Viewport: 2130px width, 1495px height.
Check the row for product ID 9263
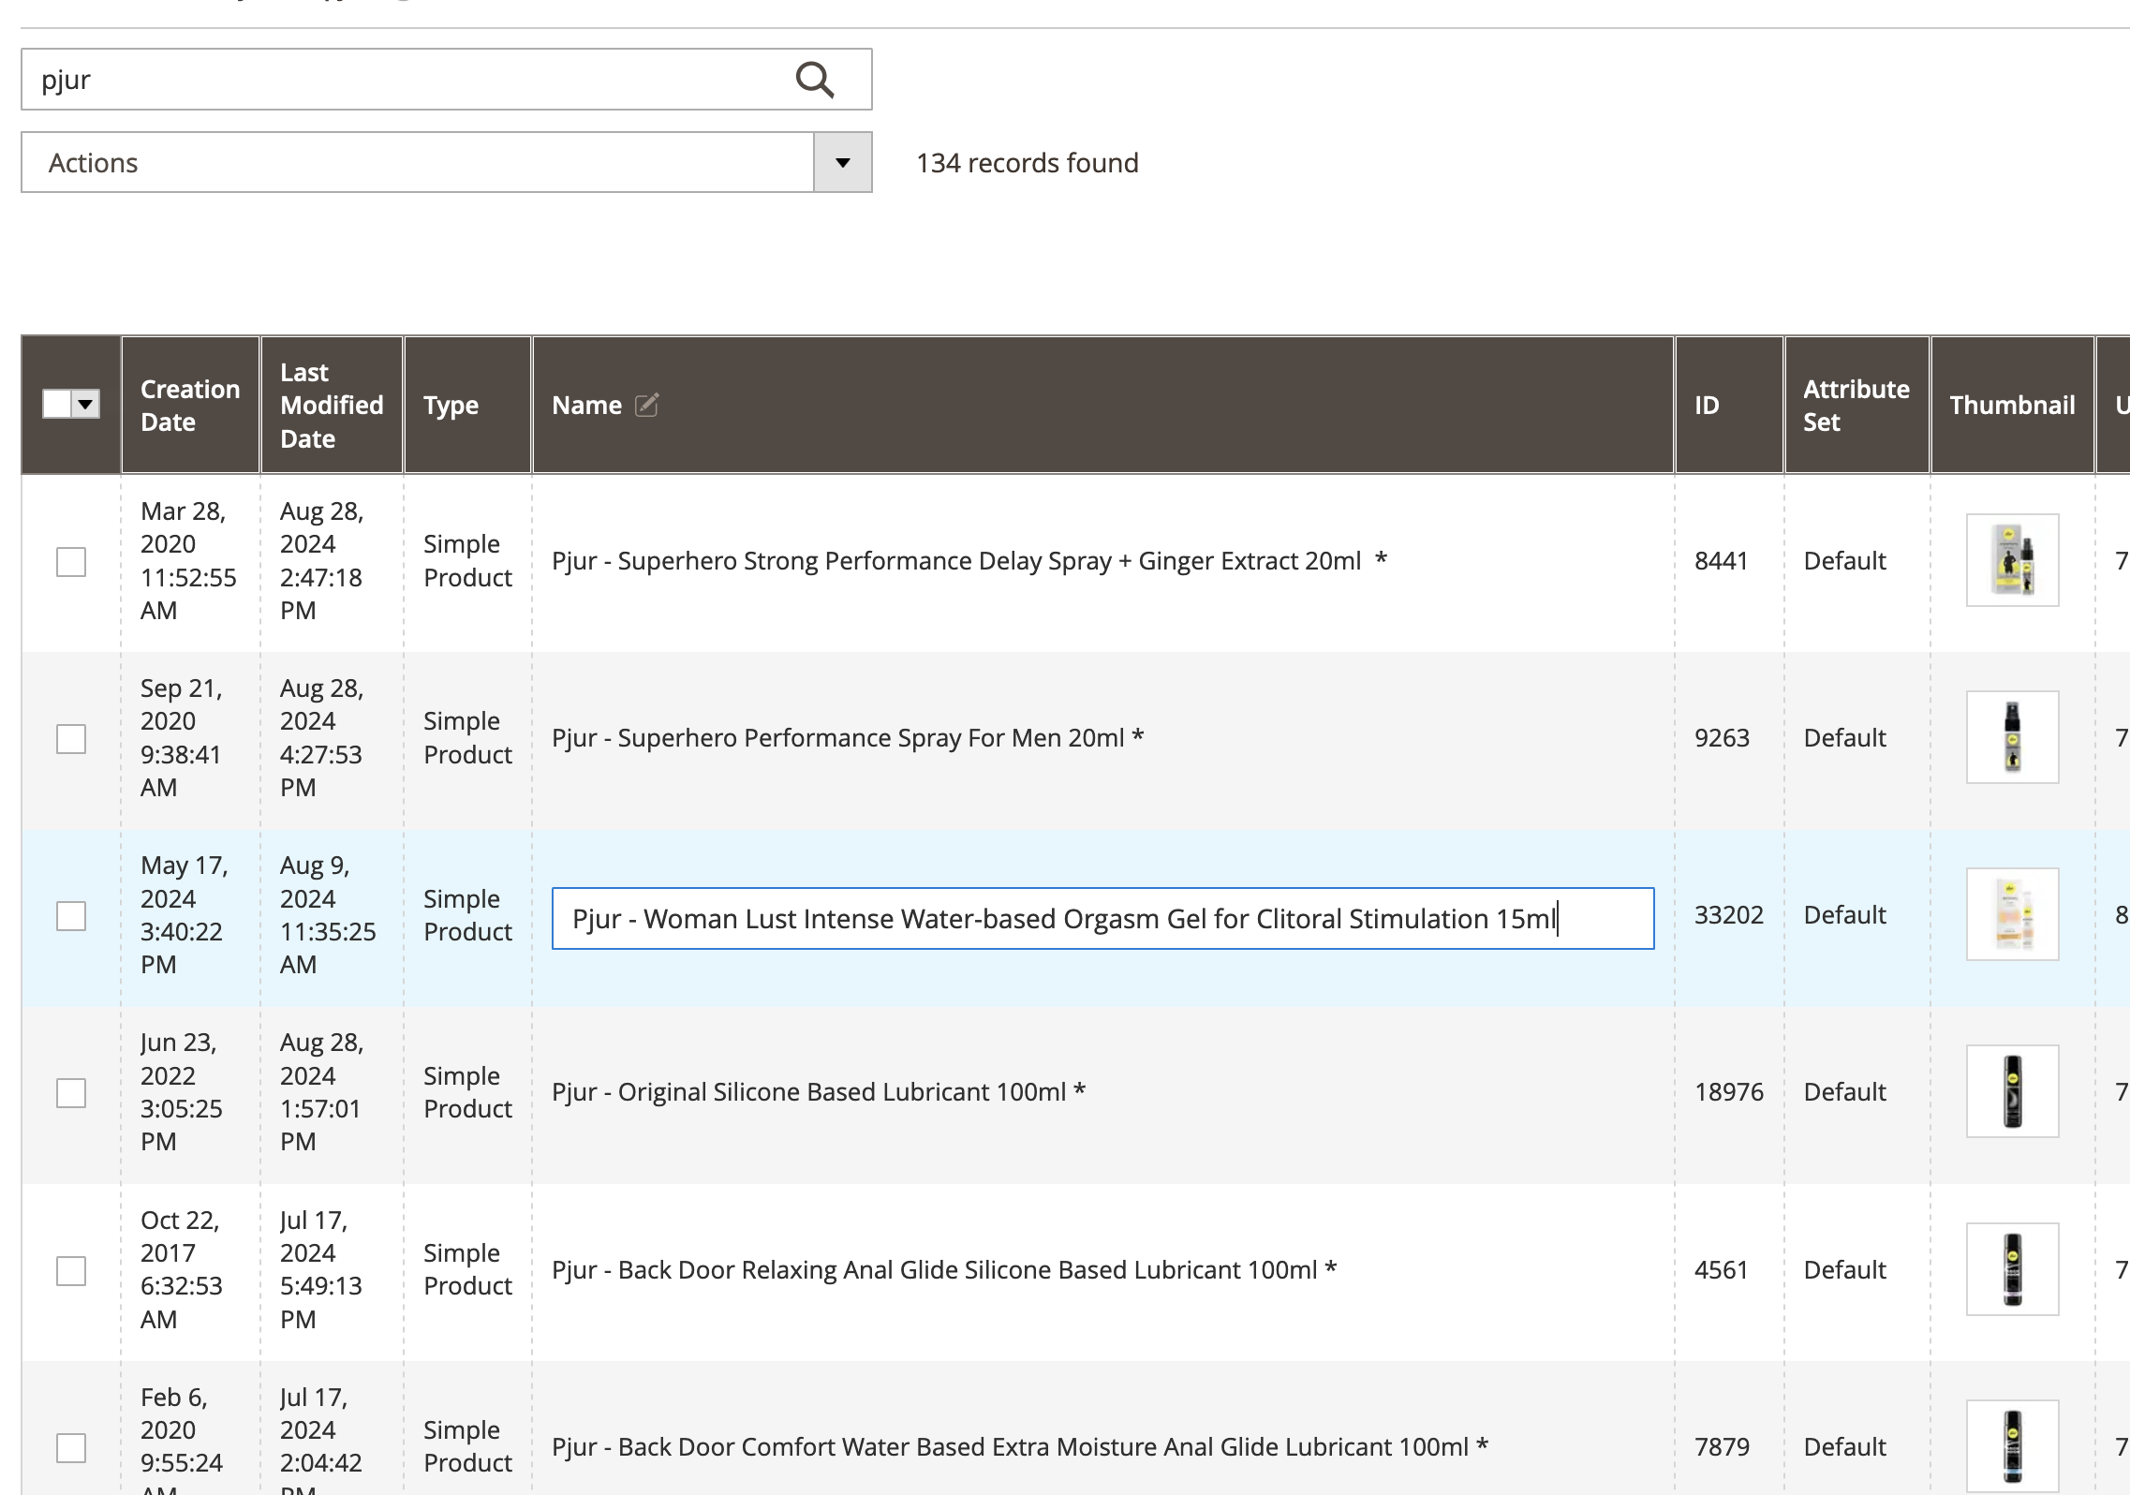tap(71, 739)
